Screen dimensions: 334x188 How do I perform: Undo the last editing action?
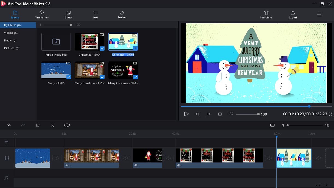click(x=9, y=125)
